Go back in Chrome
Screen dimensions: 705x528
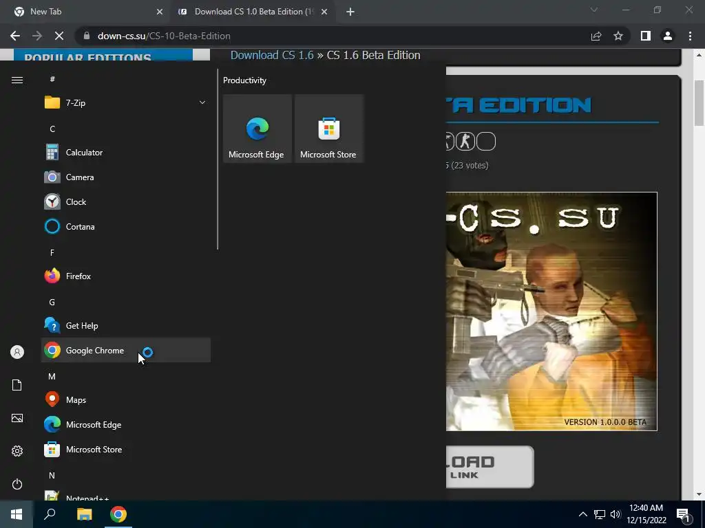15,36
